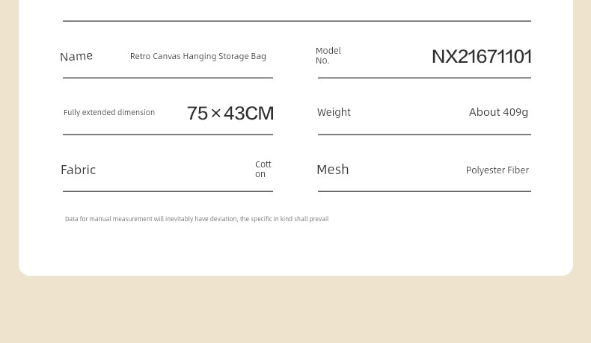Select the About 409g value
Viewport: 591px width, 343px height.
[x=498, y=112]
